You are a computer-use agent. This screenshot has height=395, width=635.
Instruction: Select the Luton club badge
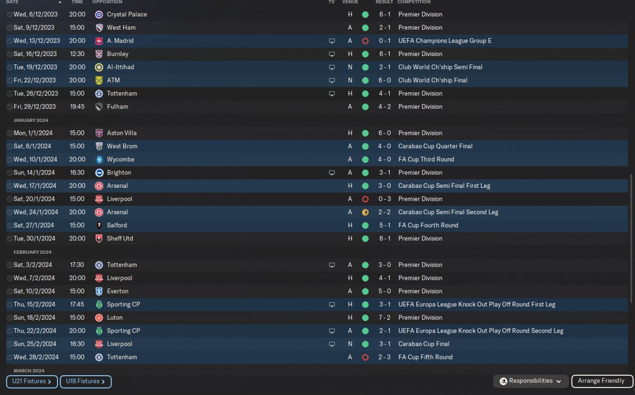99,318
